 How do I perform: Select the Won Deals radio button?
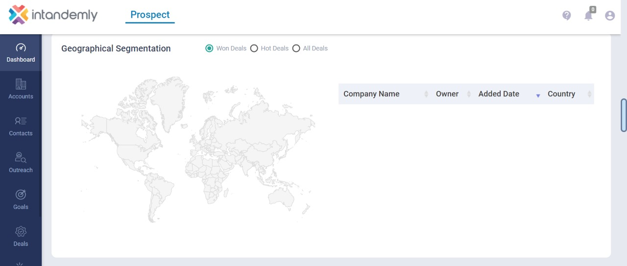209,48
